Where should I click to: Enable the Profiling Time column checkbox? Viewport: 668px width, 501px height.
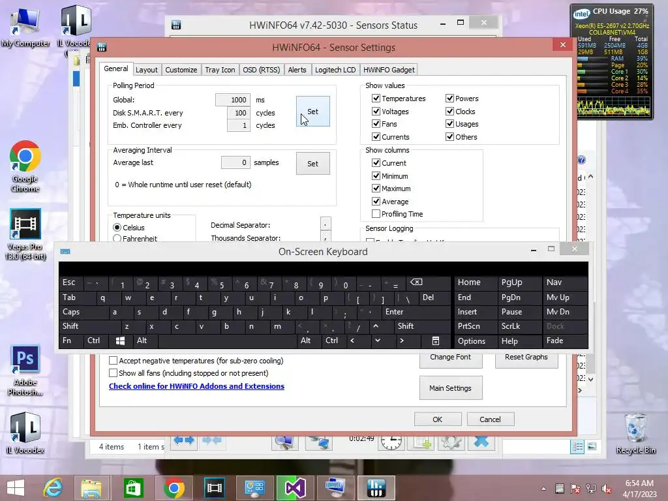pos(376,213)
